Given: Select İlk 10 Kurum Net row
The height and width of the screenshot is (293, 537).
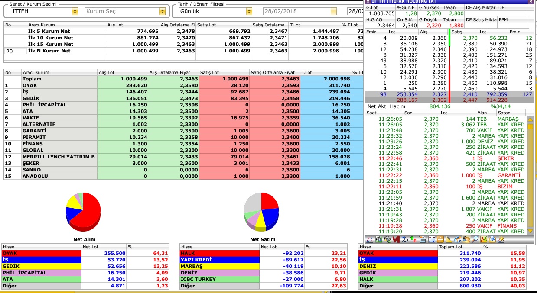Looking at the screenshot, I should [x=184, y=38].
